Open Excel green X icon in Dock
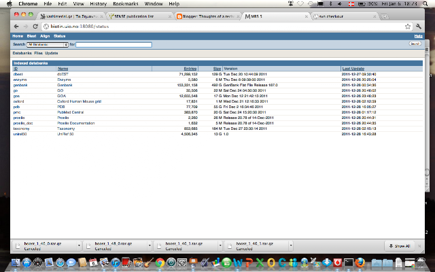The width and height of the screenshot is (435, 272). (x=260, y=262)
